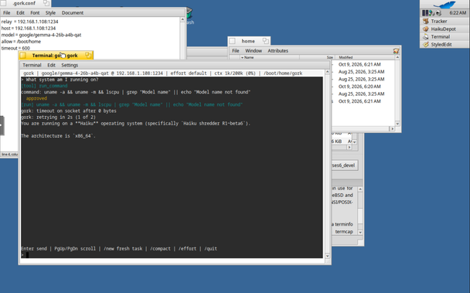Screen dimensions: 470x293
Task: Click the 'termcap' text in HaikuDepot window
Action: 344,232
